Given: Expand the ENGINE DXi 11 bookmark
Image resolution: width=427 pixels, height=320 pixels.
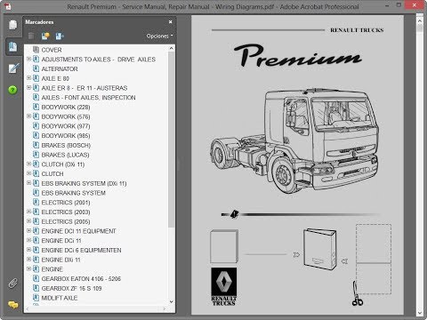Looking at the screenshot, I should [28, 260].
